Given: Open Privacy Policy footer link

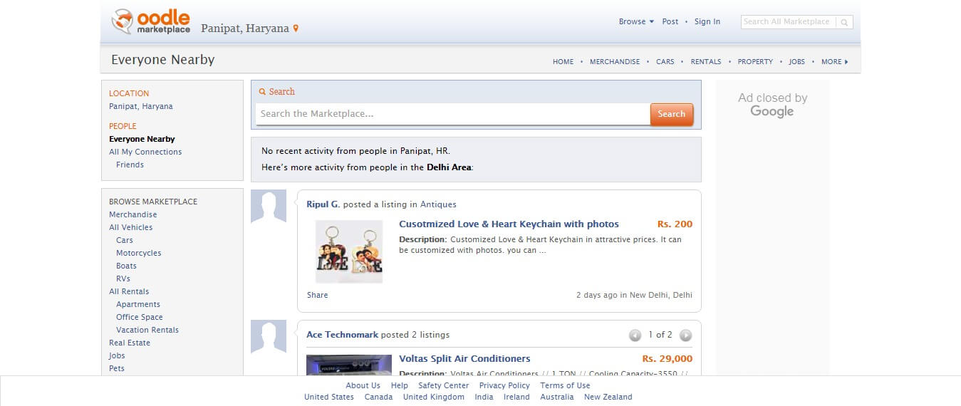Looking at the screenshot, I should (x=504, y=385).
